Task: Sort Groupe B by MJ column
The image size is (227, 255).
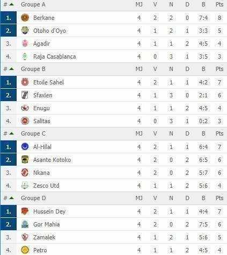Action: point(139,69)
